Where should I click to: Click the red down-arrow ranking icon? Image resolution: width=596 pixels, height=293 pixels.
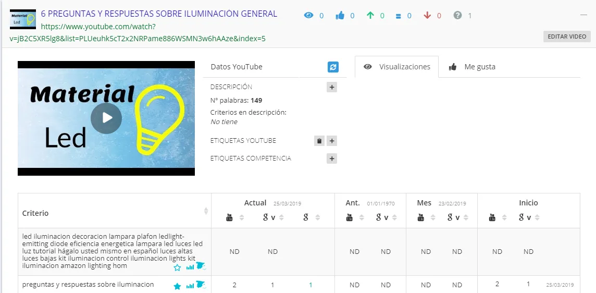pyautogui.click(x=427, y=15)
